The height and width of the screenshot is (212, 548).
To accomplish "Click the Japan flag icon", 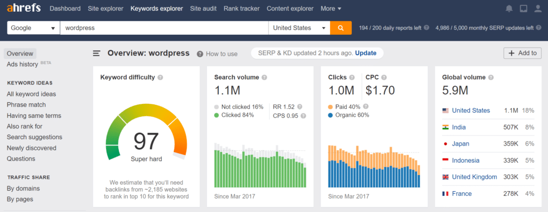I will 445,144.
